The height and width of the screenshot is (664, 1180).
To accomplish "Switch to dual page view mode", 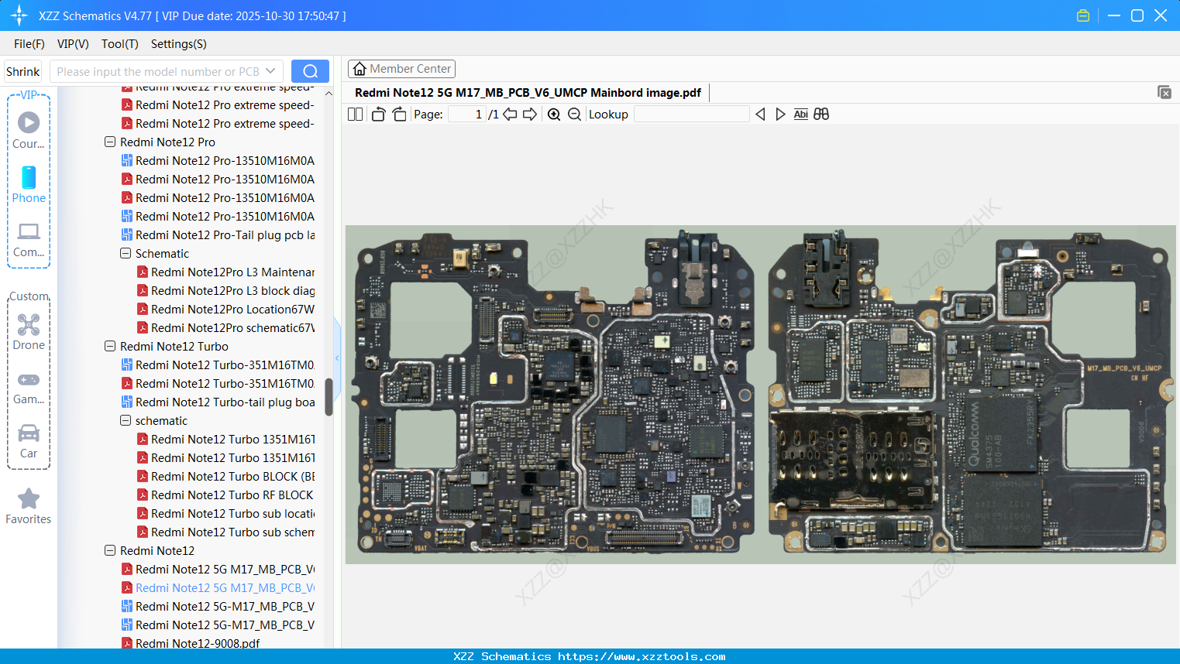I will [x=355, y=114].
